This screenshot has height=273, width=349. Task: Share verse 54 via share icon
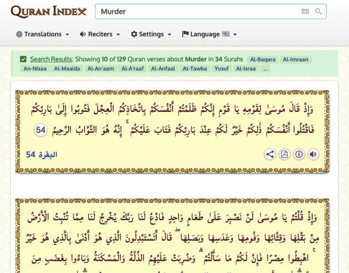point(270,154)
